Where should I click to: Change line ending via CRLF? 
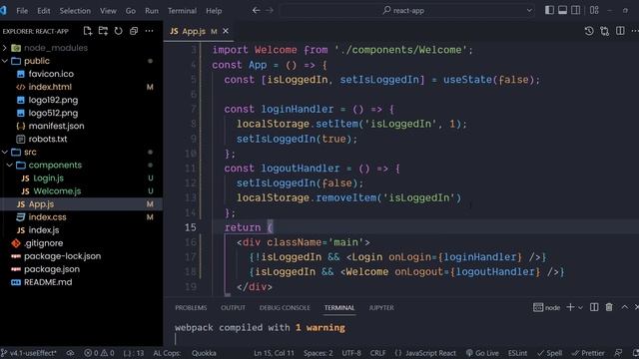(377, 353)
